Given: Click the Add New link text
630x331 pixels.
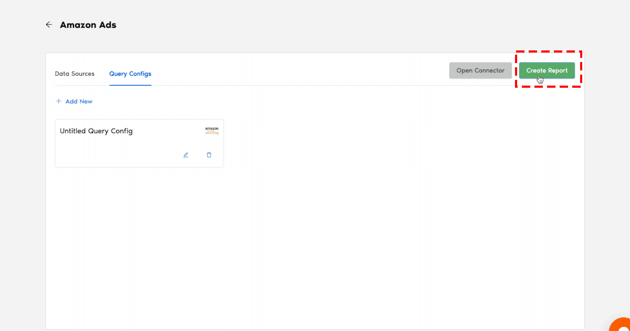Looking at the screenshot, I should [x=79, y=101].
